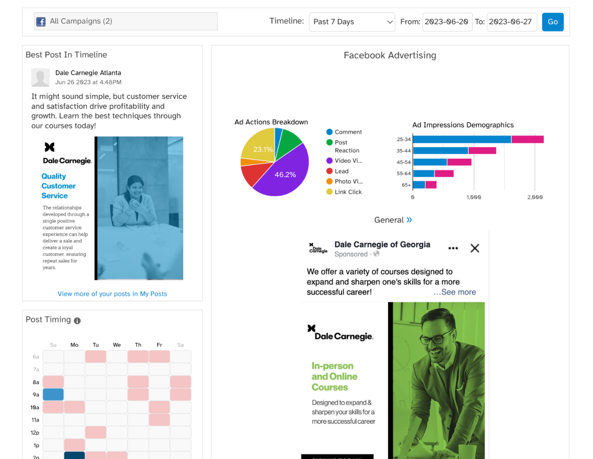Viewport: 593px width, 459px height.
Task: Toggle the Link Click legend dot
Action: coord(329,192)
